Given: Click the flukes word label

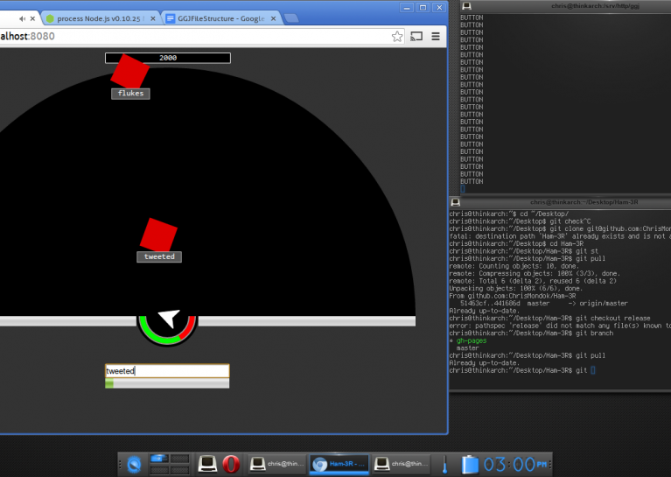Looking at the screenshot, I should 130,94.
